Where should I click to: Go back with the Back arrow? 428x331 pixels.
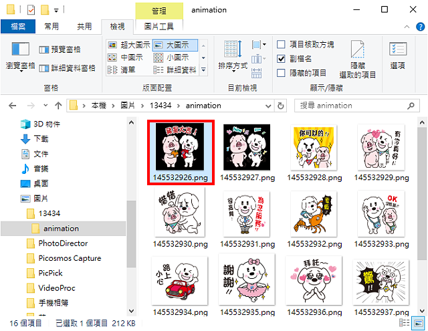tap(12, 106)
